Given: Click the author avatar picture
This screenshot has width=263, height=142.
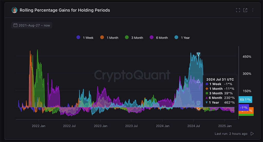Looking at the screenshot, I should coord(14,10).
